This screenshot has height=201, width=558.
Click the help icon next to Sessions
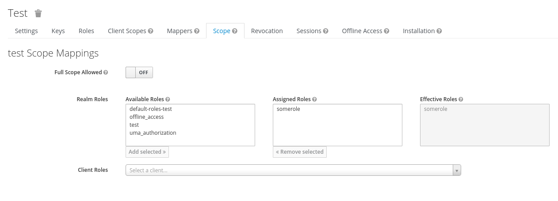tap(325, 31)
